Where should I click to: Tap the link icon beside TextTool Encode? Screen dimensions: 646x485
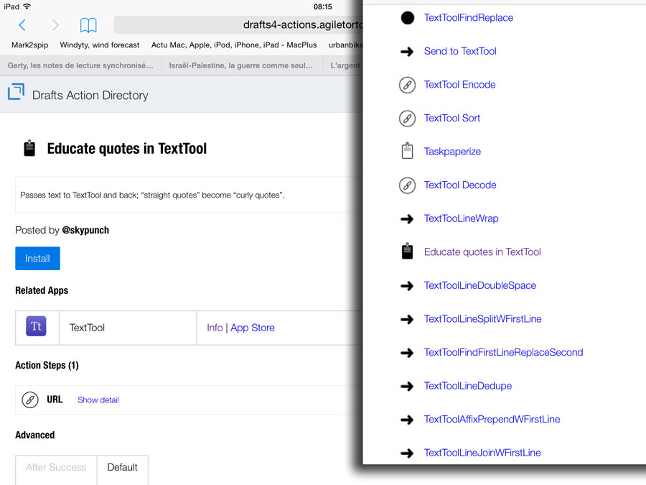pos(407,85)
